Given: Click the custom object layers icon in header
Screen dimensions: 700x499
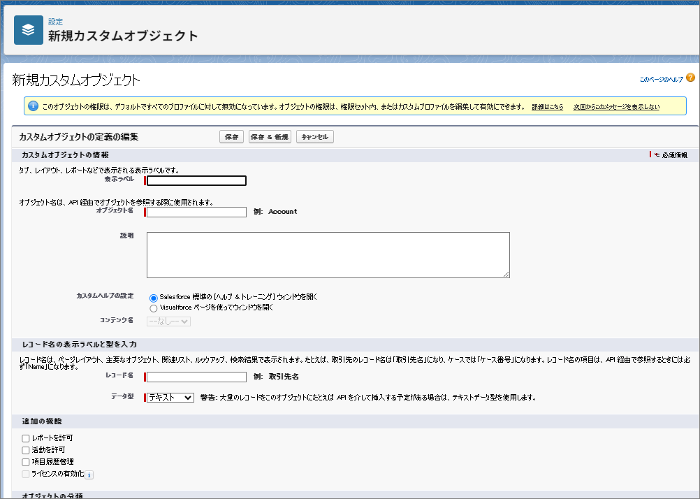Looking at the screenshot, I should [x=29, y=30].
